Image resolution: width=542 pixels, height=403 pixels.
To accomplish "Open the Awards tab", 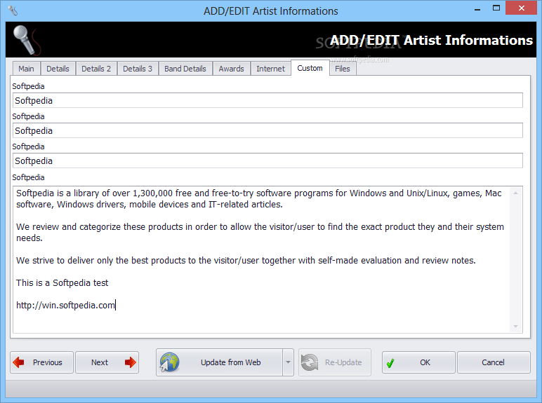I will 231,69.
